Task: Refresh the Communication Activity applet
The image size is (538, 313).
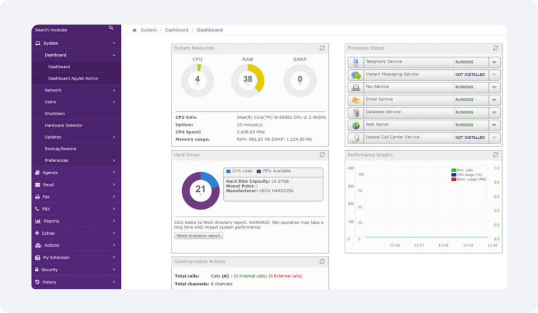Action: click(x=322, y=262)
